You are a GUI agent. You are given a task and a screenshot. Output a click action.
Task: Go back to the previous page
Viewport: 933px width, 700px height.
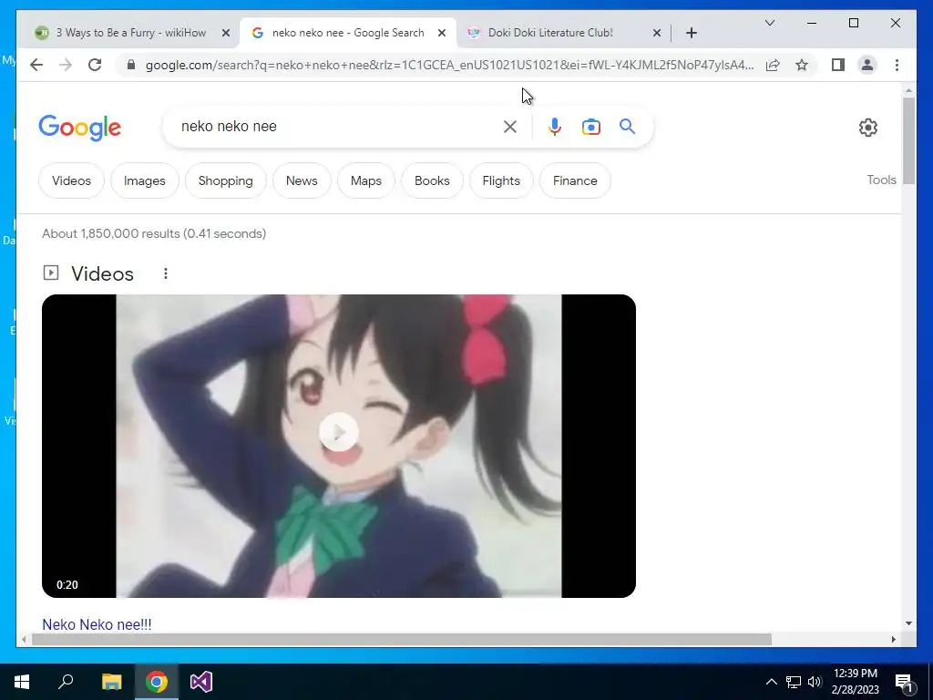click(x=36, y=65)
